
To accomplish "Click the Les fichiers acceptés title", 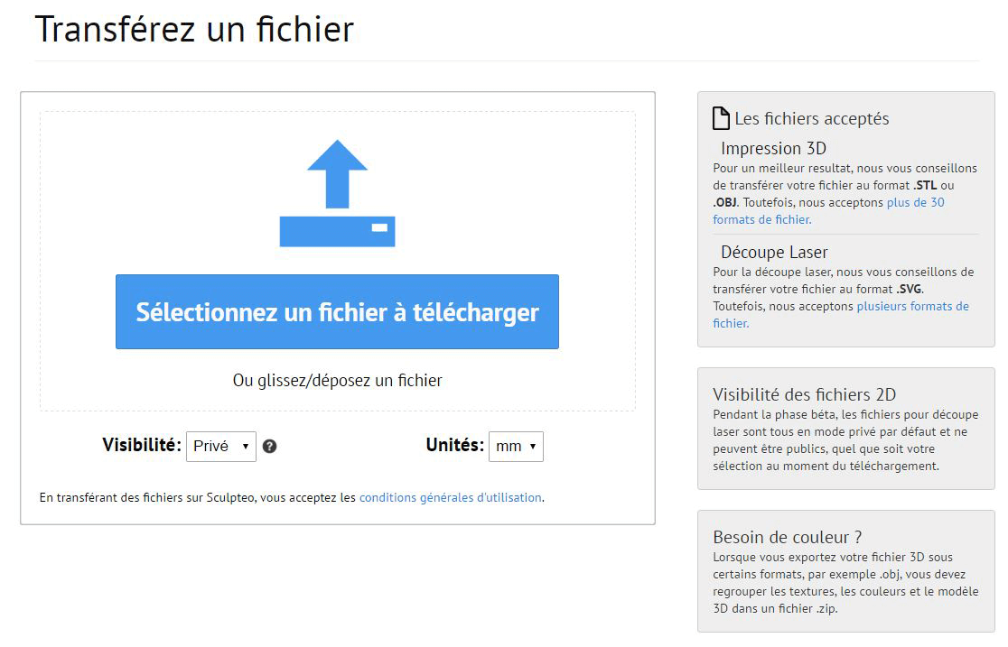I will pyautogui.click(x=812, y=119).
